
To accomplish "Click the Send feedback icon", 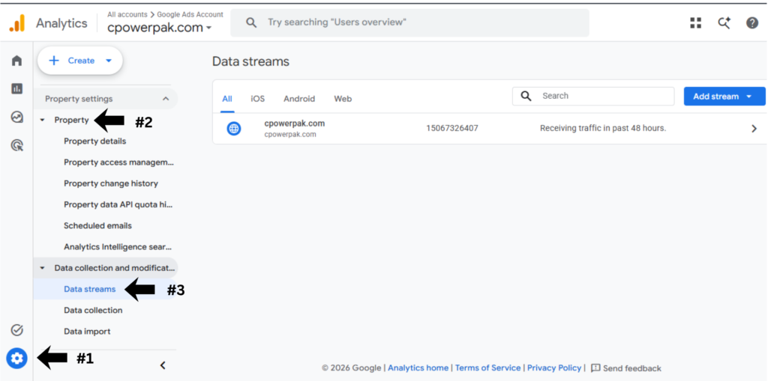I will point(595,368).
